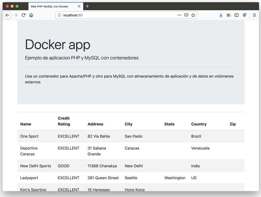Image resolution: width=261 pixels, height=197 pixels.
Task: Click the Ejemplo de aplicacion subtitle text
Action: [82, 58]
